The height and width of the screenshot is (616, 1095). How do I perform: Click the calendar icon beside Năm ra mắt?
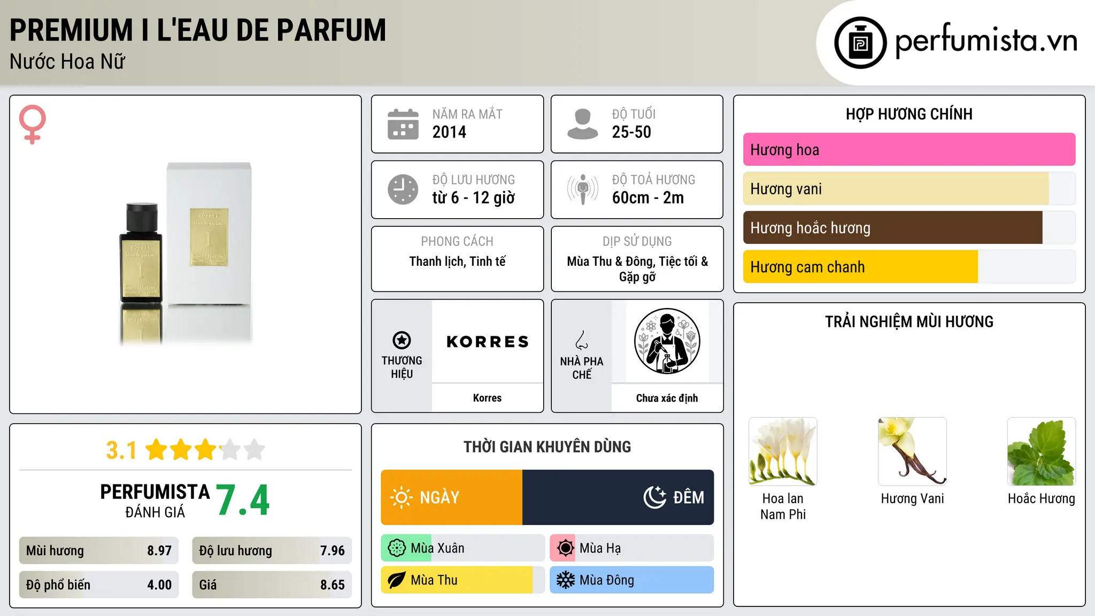[403, 124]
